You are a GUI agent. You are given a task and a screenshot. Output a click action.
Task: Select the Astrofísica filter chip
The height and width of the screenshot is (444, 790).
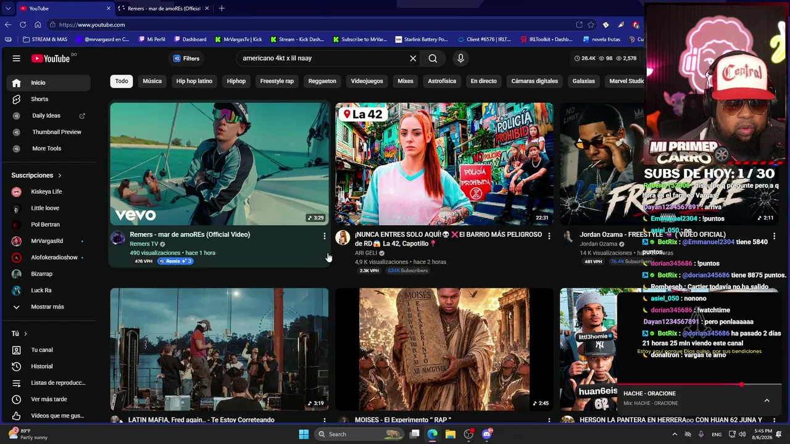pyautogui.click(x=442, y=81)
